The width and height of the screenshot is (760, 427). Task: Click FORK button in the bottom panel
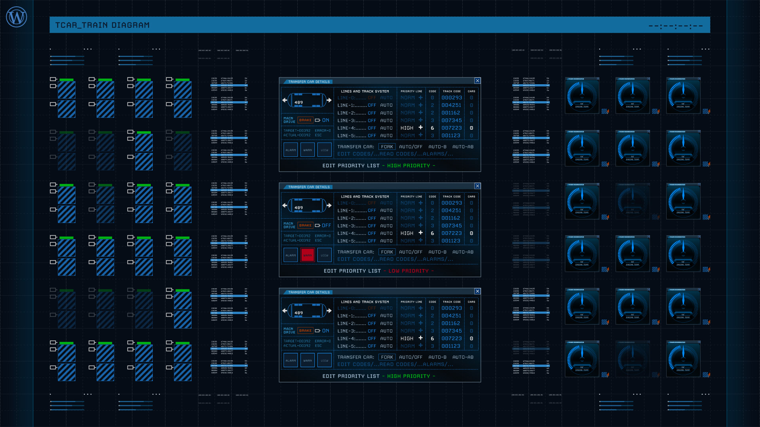387,357
